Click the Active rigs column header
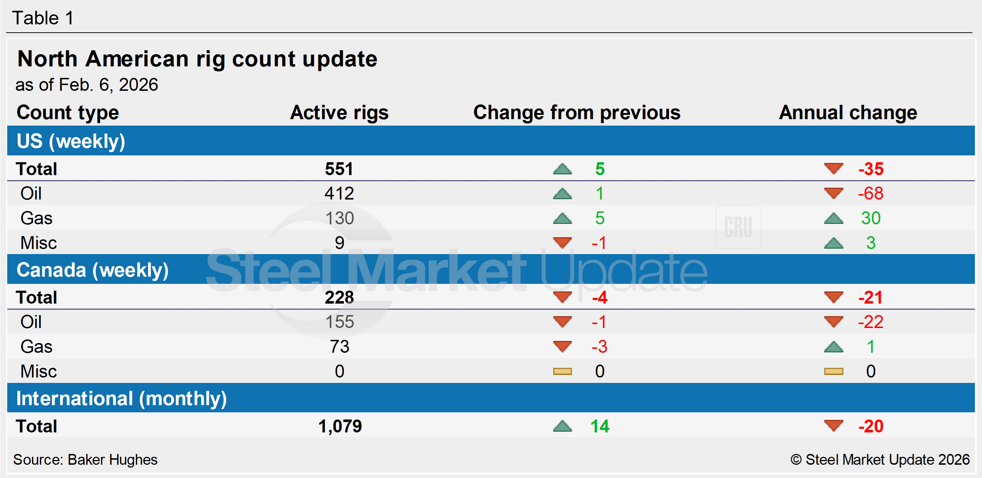982x478 pixels. [339, 113]
